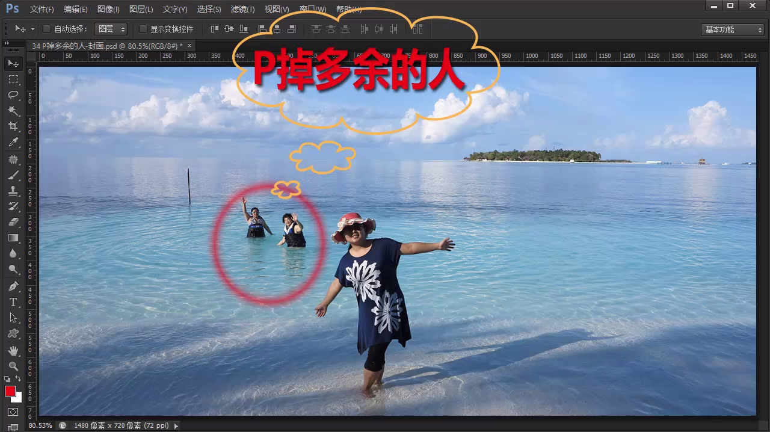Expand the status bar info arrow
770x432 pixels.
pyautogui.click(x=176, y=425)
